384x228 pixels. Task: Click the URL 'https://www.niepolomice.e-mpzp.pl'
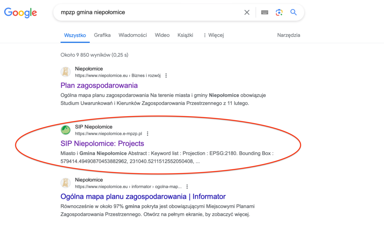(x=108, y=134)
